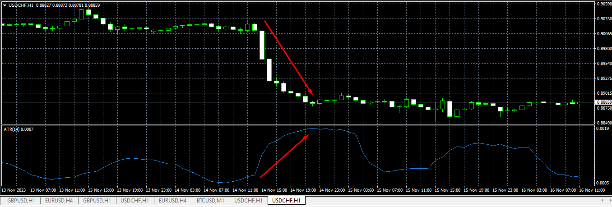Click the 0.88490 price axis label
This screenshot has height=207, width=612.
click(x=603, y=123)
